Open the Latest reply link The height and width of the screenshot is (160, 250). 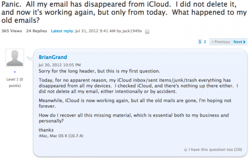(x=62, y=31)
